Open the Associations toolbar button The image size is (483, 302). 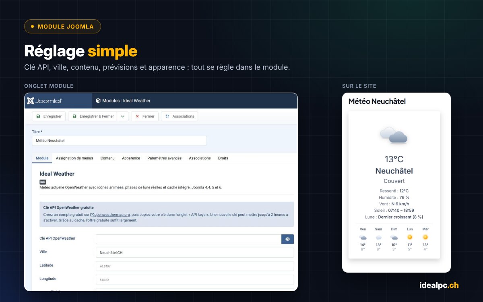point(180,116)
